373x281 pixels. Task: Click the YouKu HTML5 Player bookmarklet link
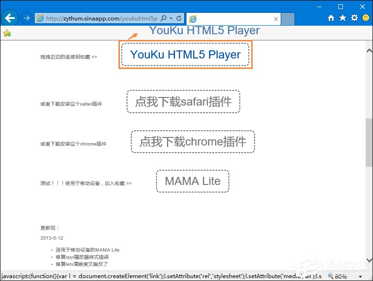186,54
